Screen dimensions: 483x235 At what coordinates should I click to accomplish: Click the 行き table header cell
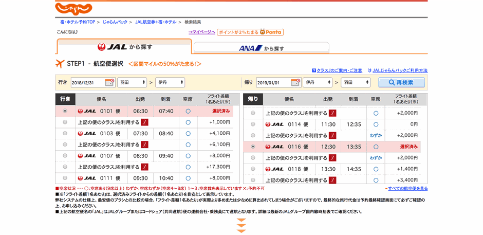pos(65,99)
